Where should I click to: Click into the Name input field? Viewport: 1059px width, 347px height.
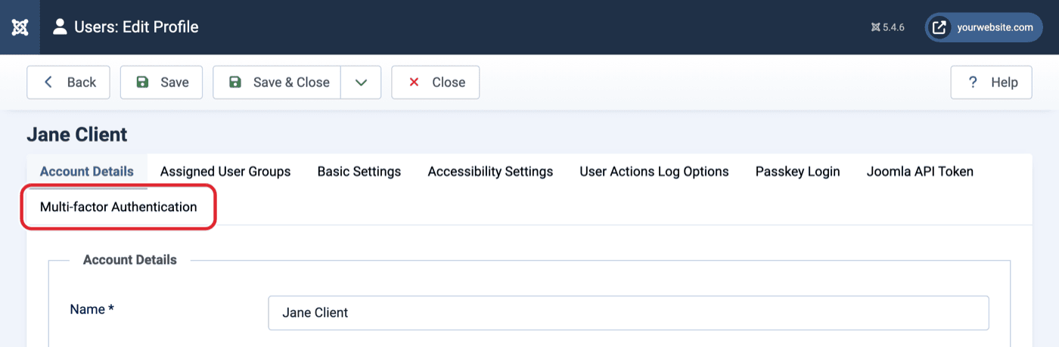(629, 312)
